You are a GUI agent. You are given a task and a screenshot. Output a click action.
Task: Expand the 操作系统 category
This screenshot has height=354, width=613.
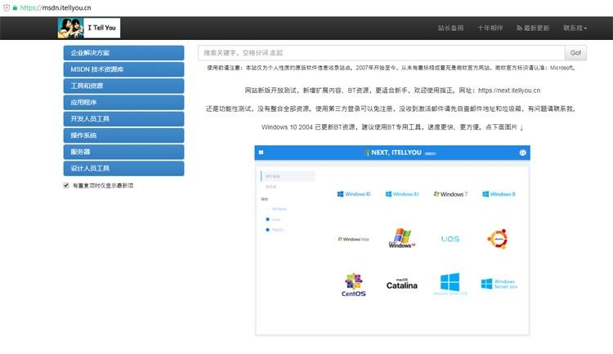(123, 135)
